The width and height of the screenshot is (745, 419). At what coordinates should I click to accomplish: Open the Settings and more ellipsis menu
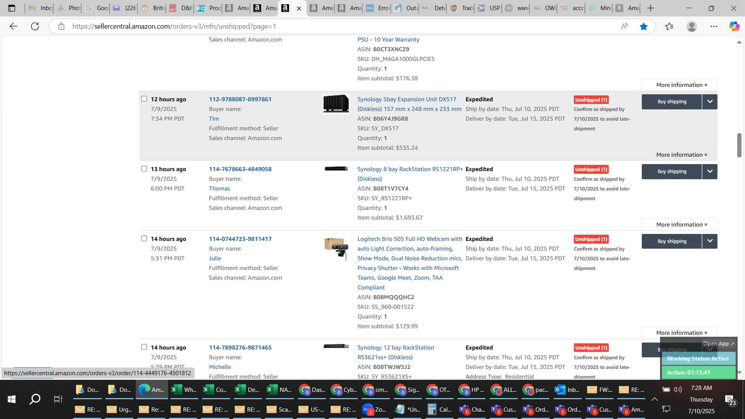pyautogui.click(x=714, y=26)
